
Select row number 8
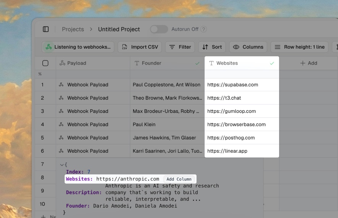tap(42, 177)
